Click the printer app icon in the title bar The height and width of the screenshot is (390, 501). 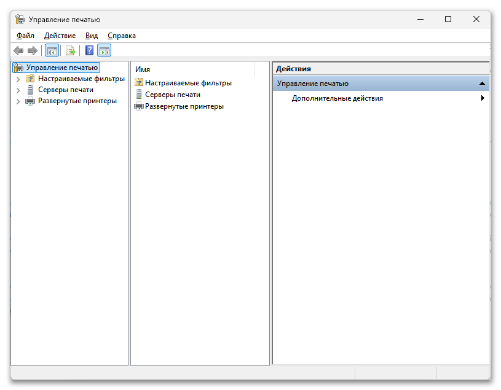coord(20,20)
